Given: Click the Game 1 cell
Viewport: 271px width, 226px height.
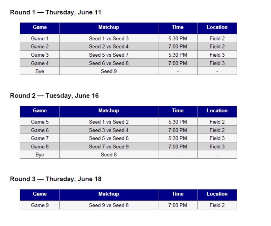Looking at the screenshot, I should tap(40, 38).
